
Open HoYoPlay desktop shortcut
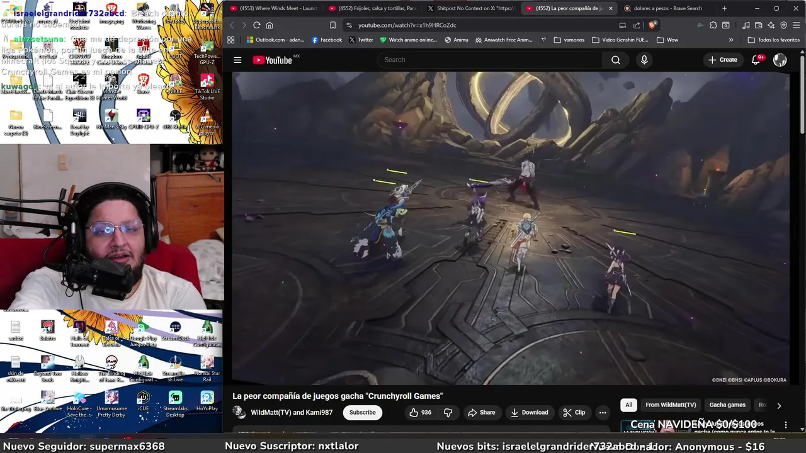tap(207, 401)
